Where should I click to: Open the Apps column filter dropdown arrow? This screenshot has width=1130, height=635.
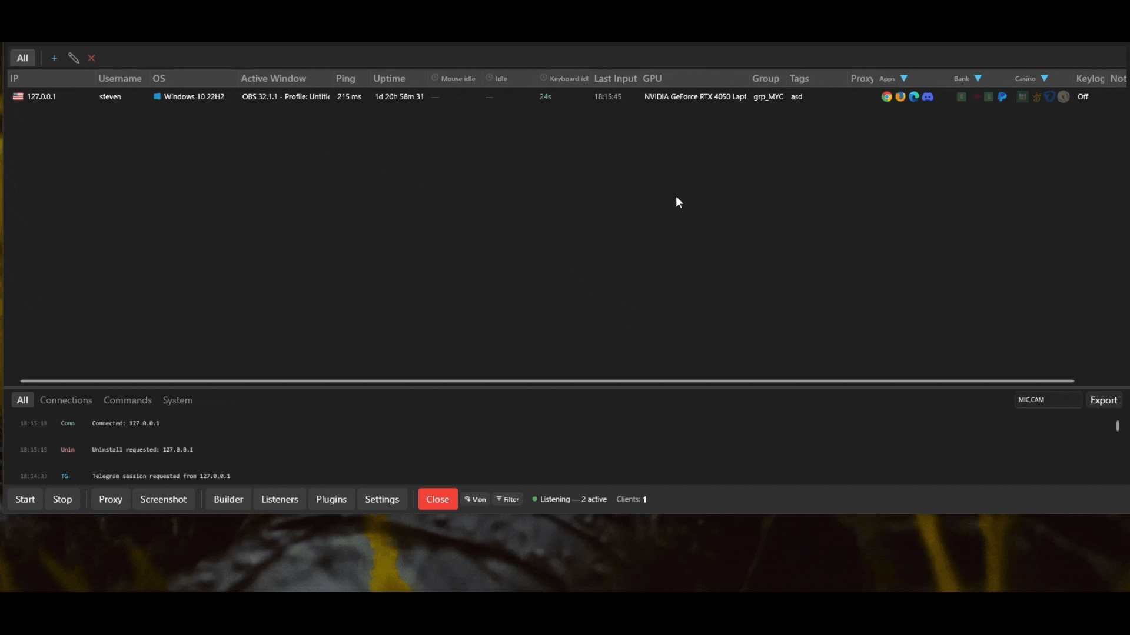[904, 78]
